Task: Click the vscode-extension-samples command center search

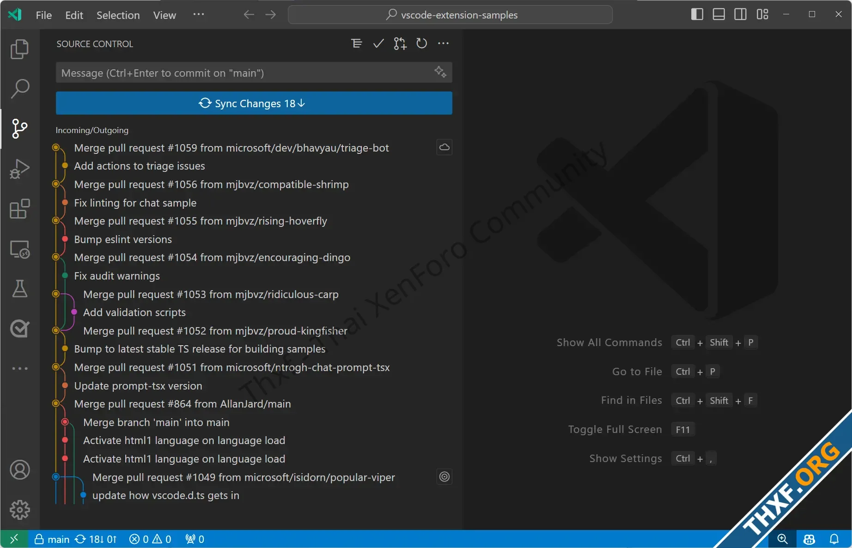Action: (450, 15)
